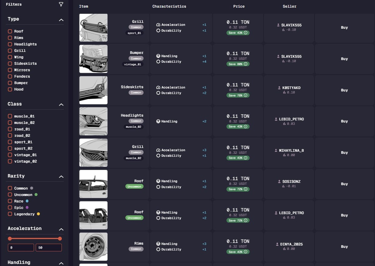
Task: Check the Headlights type filter
Action: pyautogui.click(x=10, y=44)
